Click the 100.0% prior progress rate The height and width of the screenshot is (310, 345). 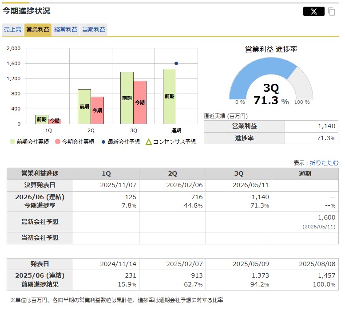(x=324, y=285)
